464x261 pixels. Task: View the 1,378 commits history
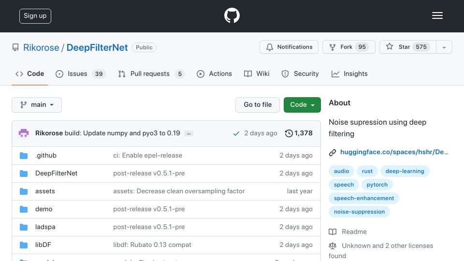pyautogui.click(x=299, y=133)
